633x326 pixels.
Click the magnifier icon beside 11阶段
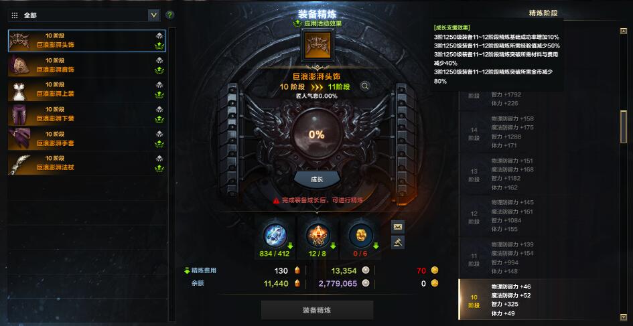click(x=365, y=86)
